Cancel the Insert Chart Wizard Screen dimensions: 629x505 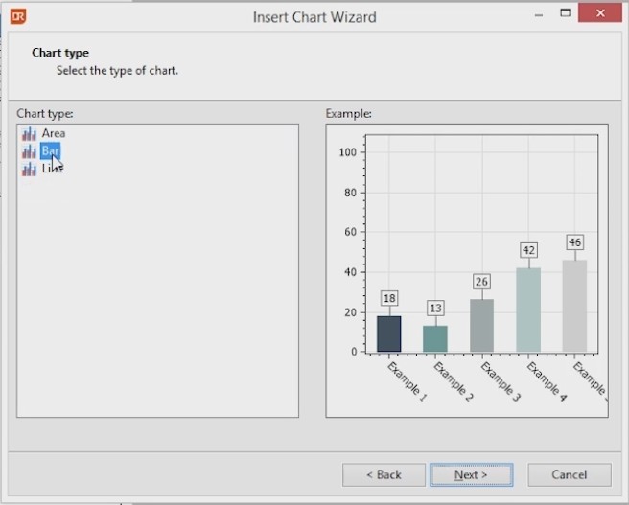(569, 474)
